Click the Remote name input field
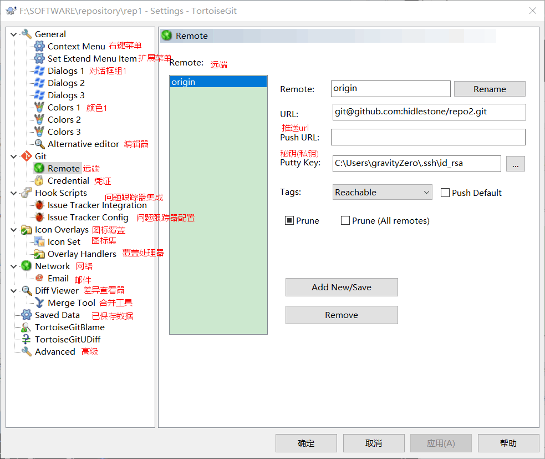Screen dimensions: 545x459 tap(391, 89)
